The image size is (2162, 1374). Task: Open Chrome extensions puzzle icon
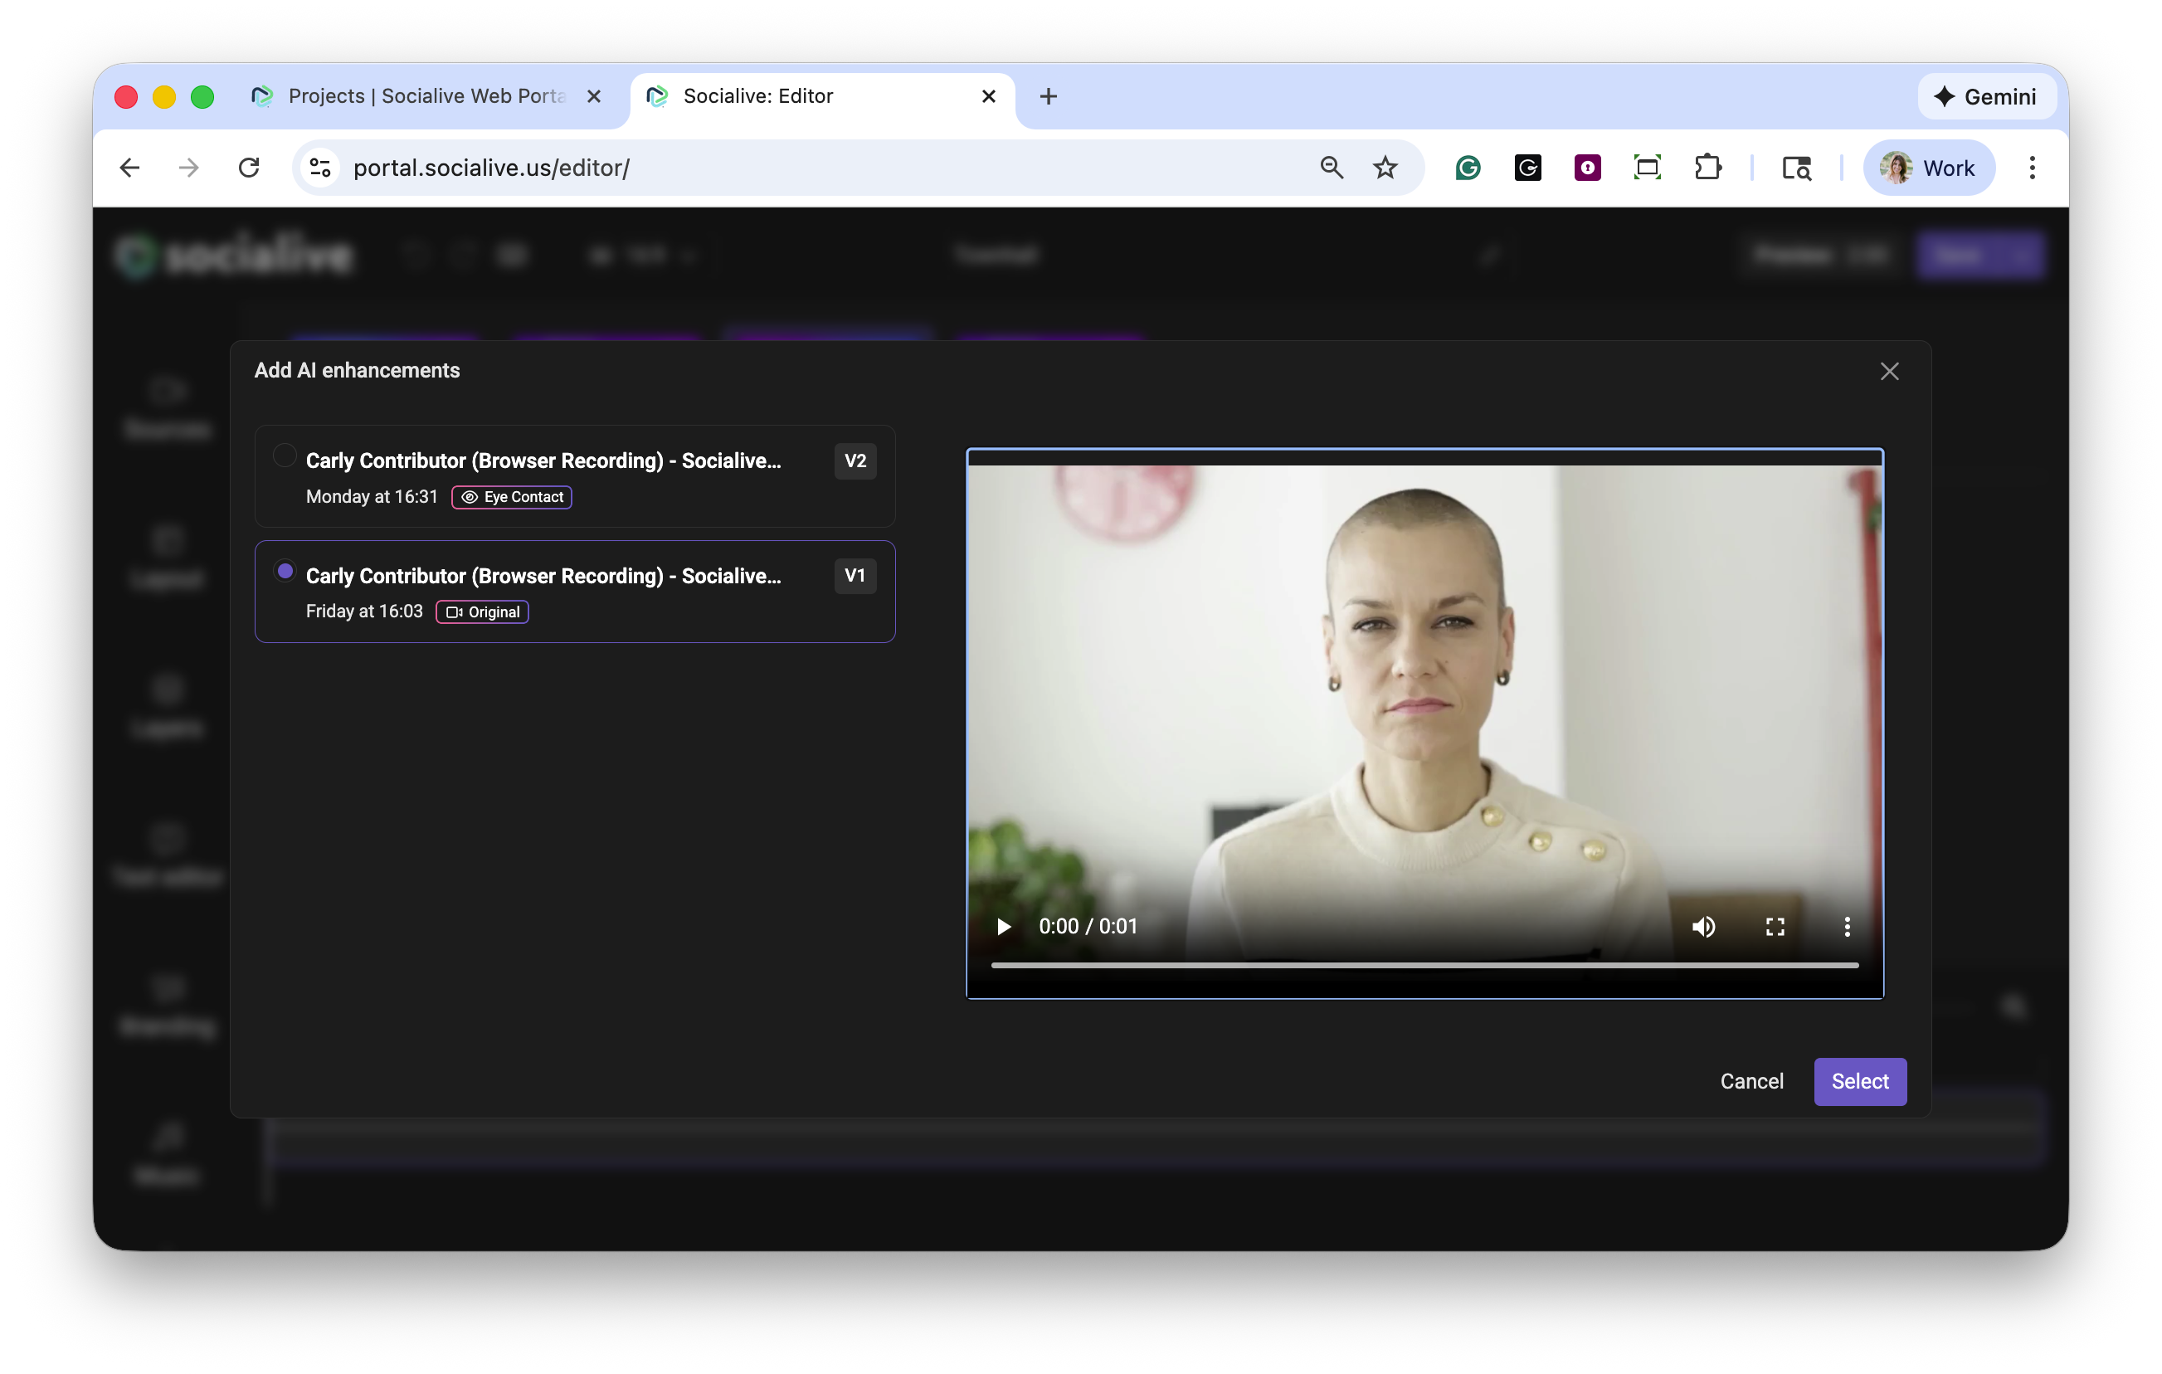[1707, 168]
